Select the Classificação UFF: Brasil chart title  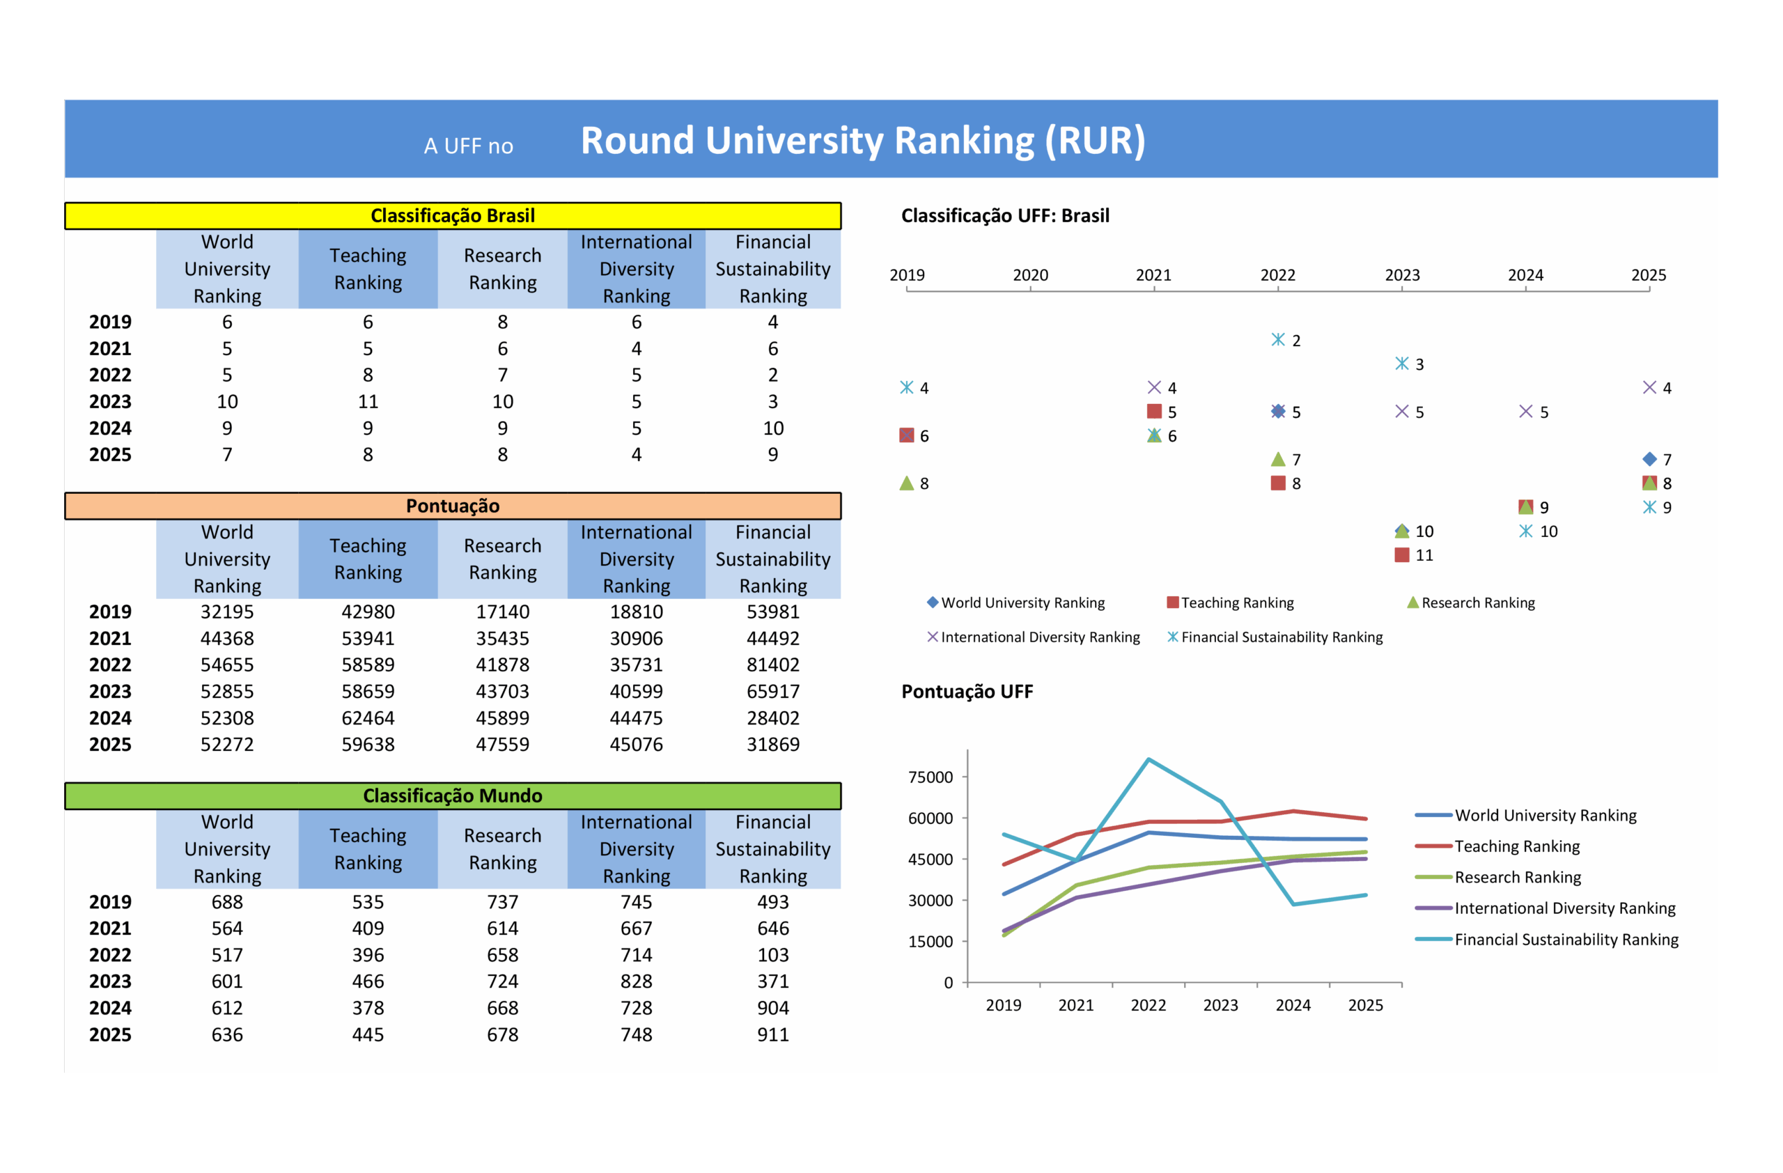1004,216
